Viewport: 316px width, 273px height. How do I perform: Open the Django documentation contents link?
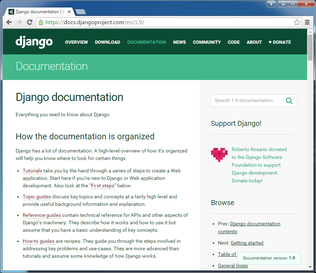tap(249, 227)
